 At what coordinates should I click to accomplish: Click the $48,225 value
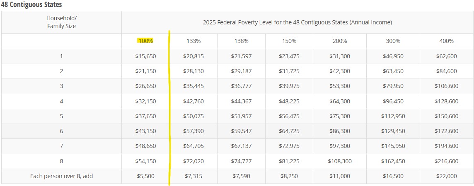pos(289,101)
